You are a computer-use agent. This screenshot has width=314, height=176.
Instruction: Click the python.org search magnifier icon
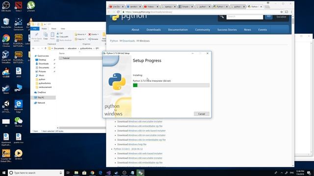coord(222,16)
